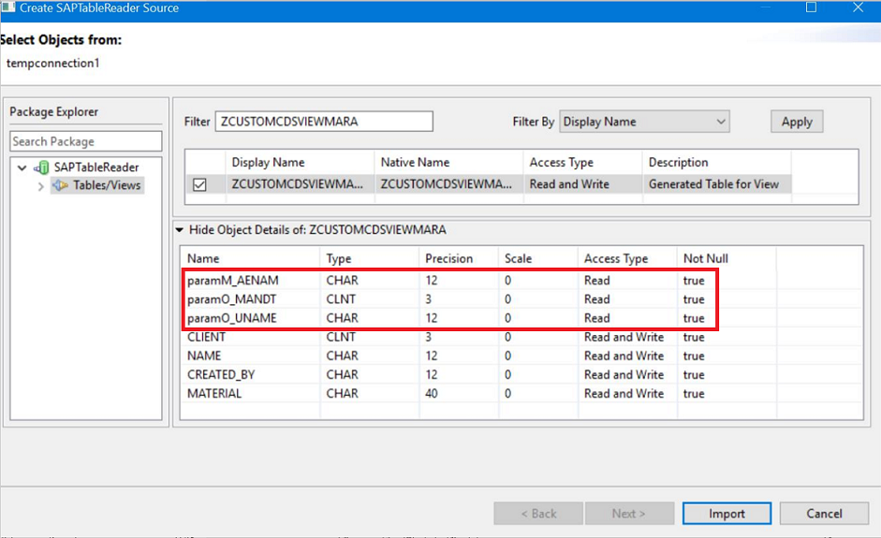
Task: Select the MATERIAL field row
Action: pyautogui.click(x=214, y=394)
